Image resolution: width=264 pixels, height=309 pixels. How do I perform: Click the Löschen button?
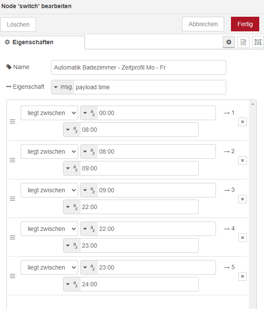point(18,24)
